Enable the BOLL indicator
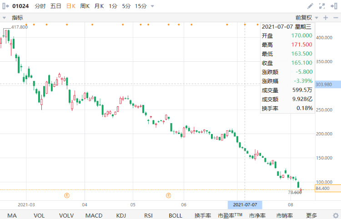 pos(176,215)
